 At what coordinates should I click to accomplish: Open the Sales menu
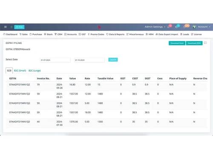click(x=23, y=34)
